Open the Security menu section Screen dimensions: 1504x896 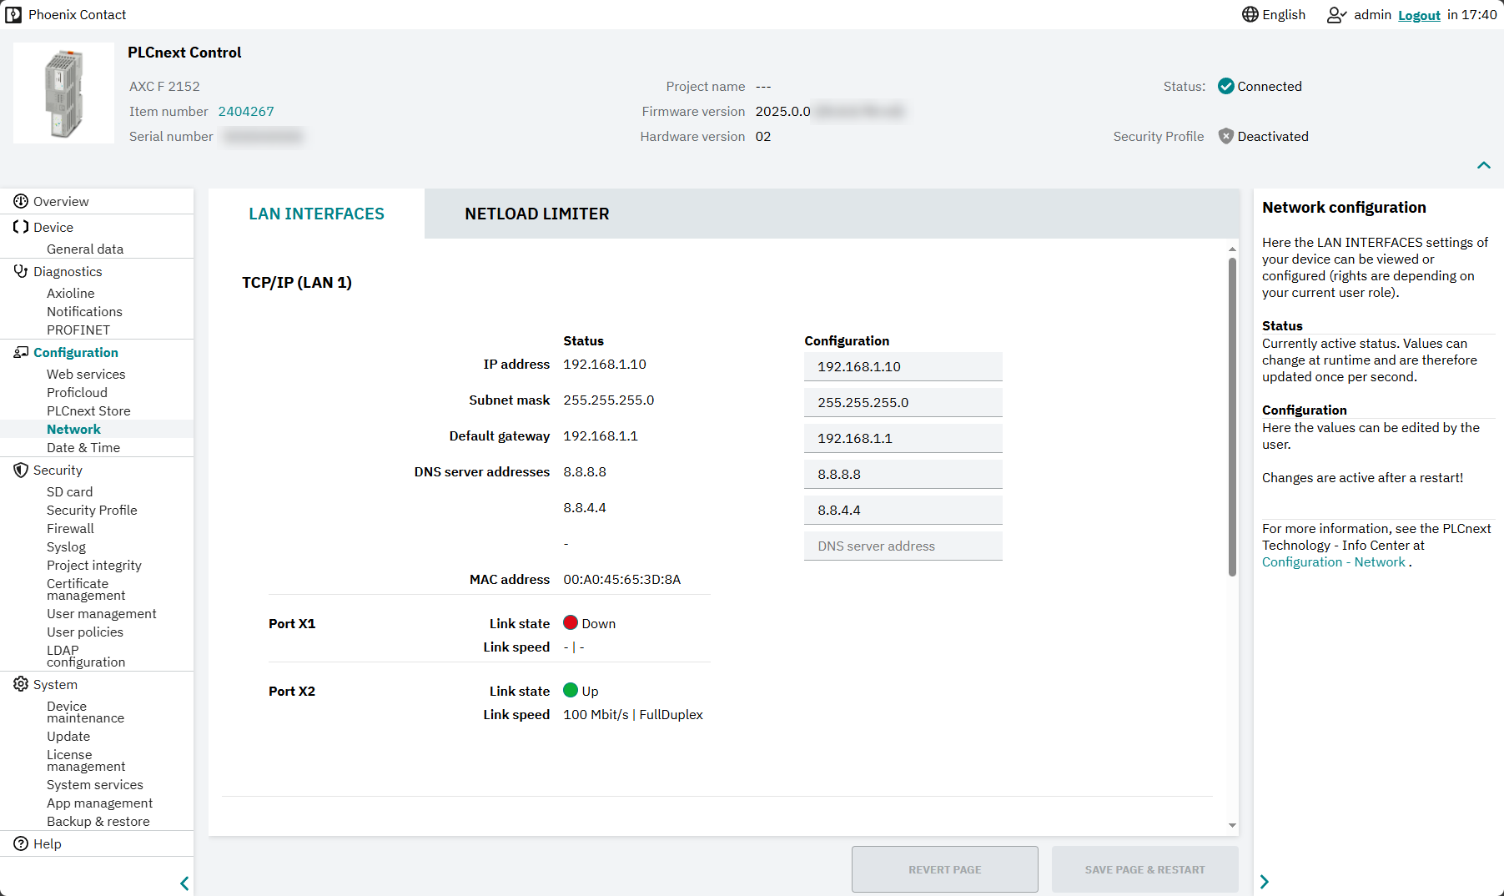[58, 470]
